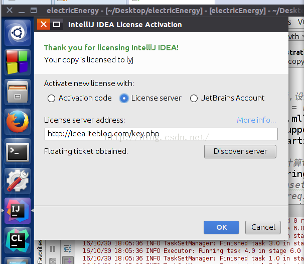Open the Terminal dock icon
Viewport: 304px width, 264px height.
18,151
